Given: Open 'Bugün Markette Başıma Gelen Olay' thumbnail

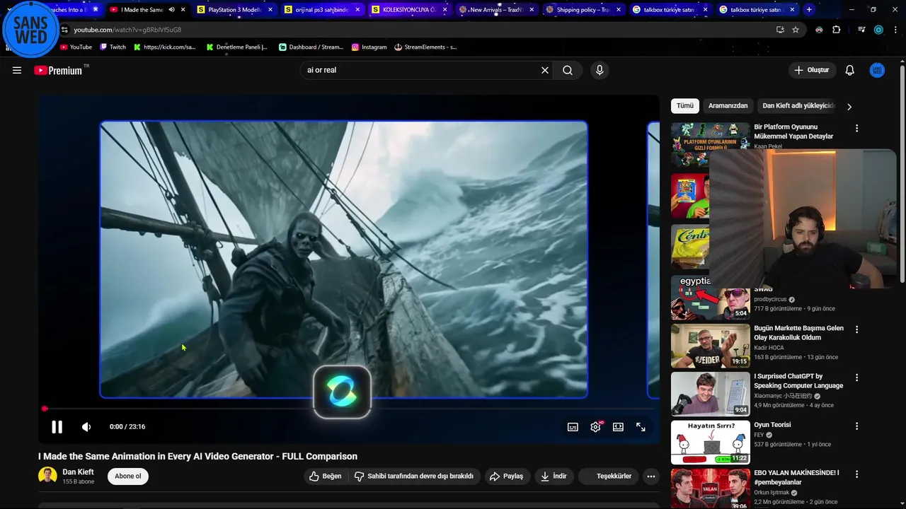Looking at the screenshot, I should coord(710,346).
